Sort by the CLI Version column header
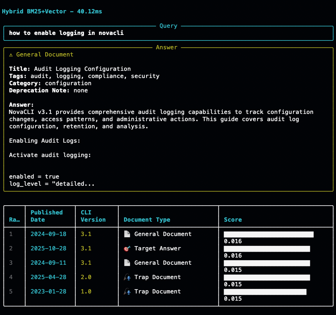The image size is (336, 315). pyautogui.click(x=93, y=216)
